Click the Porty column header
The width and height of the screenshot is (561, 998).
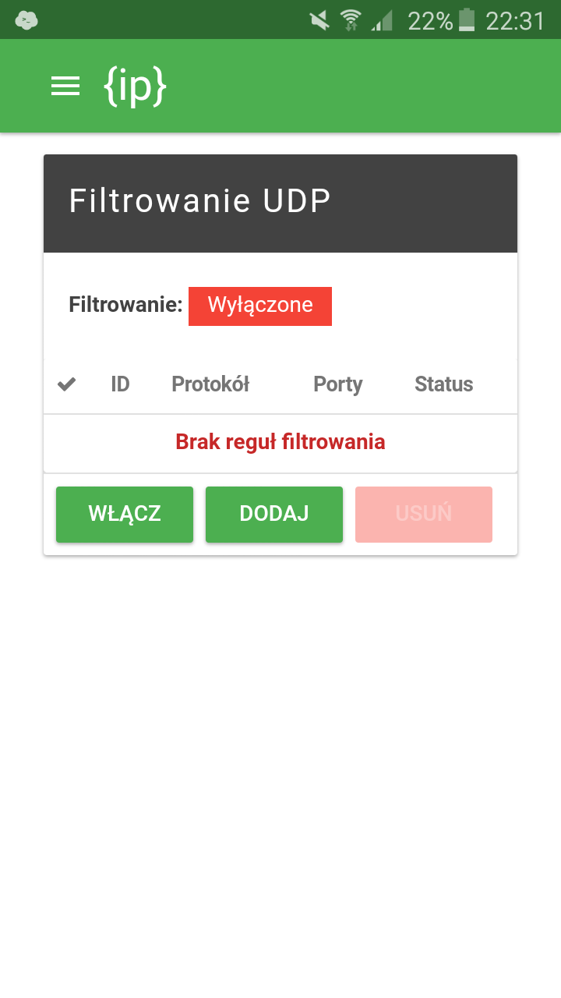[338, 384]
